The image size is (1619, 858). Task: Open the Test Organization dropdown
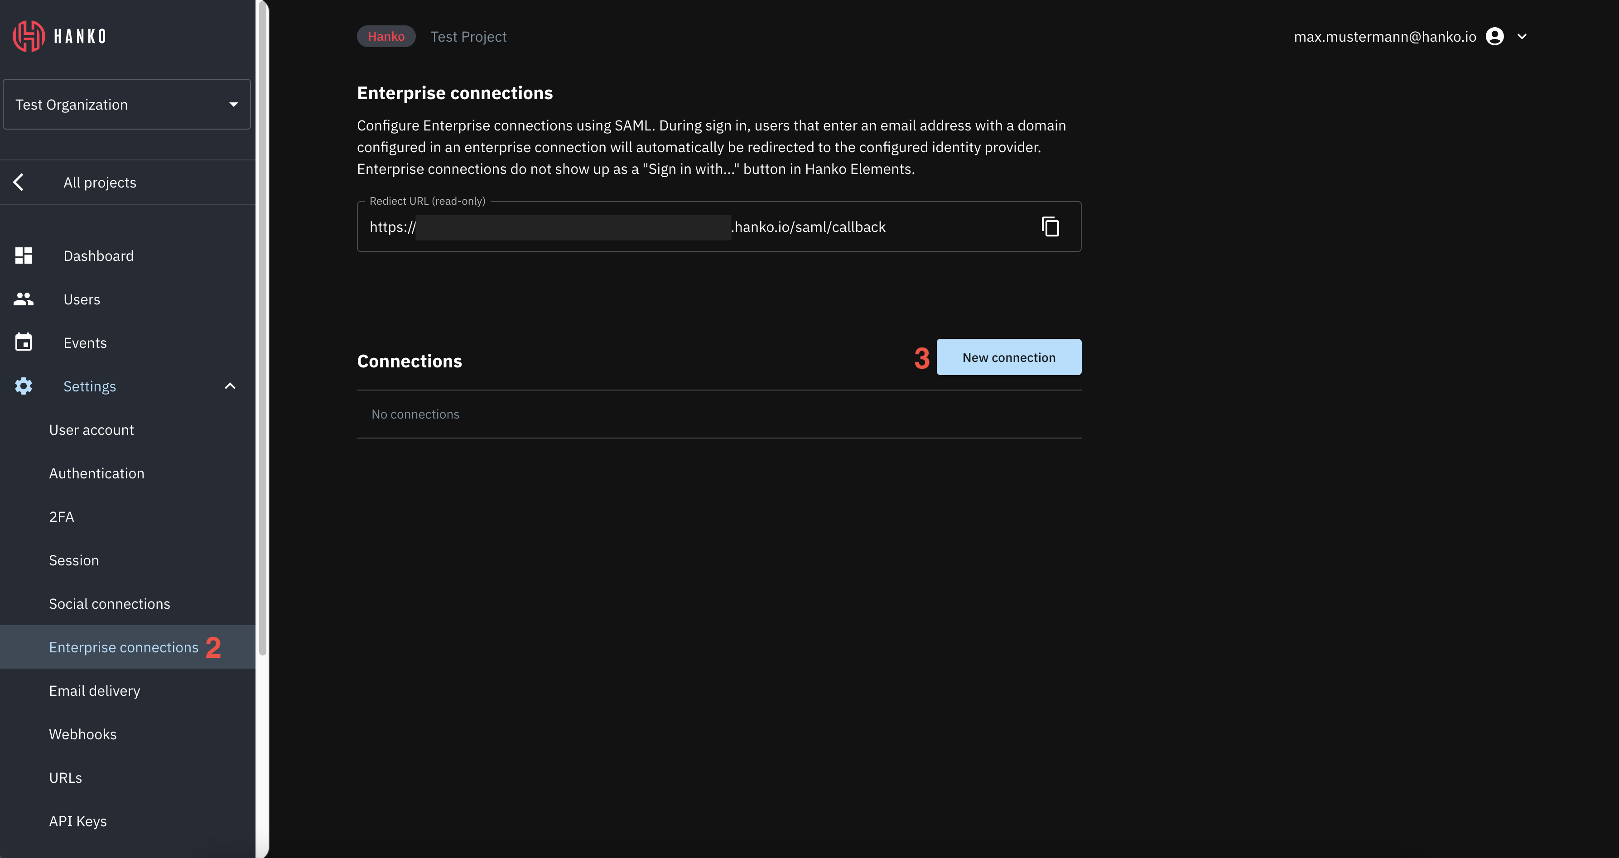[x=127, y=104]
